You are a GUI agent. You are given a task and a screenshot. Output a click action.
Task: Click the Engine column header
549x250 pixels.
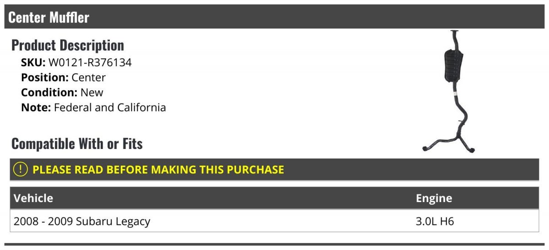click(x=434, y=198)
